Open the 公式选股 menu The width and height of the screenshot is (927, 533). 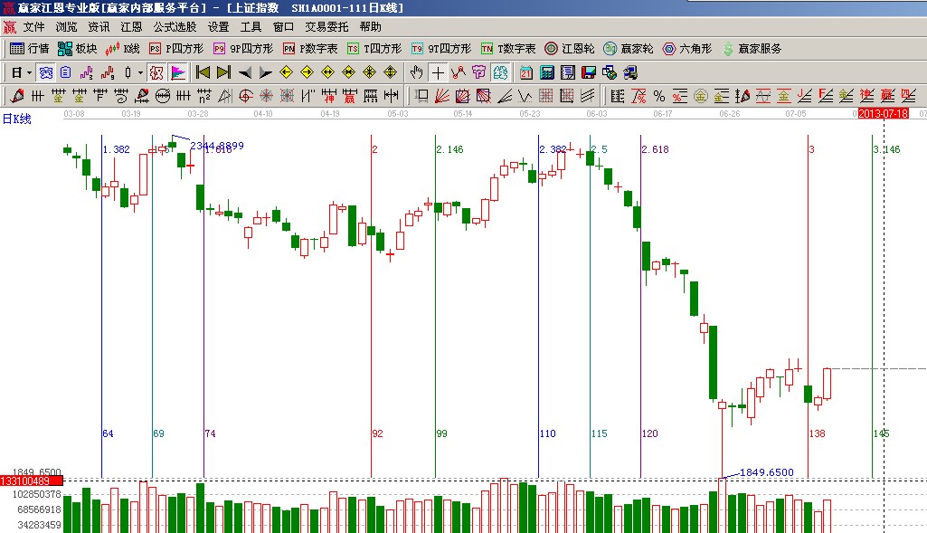(175, 27)
